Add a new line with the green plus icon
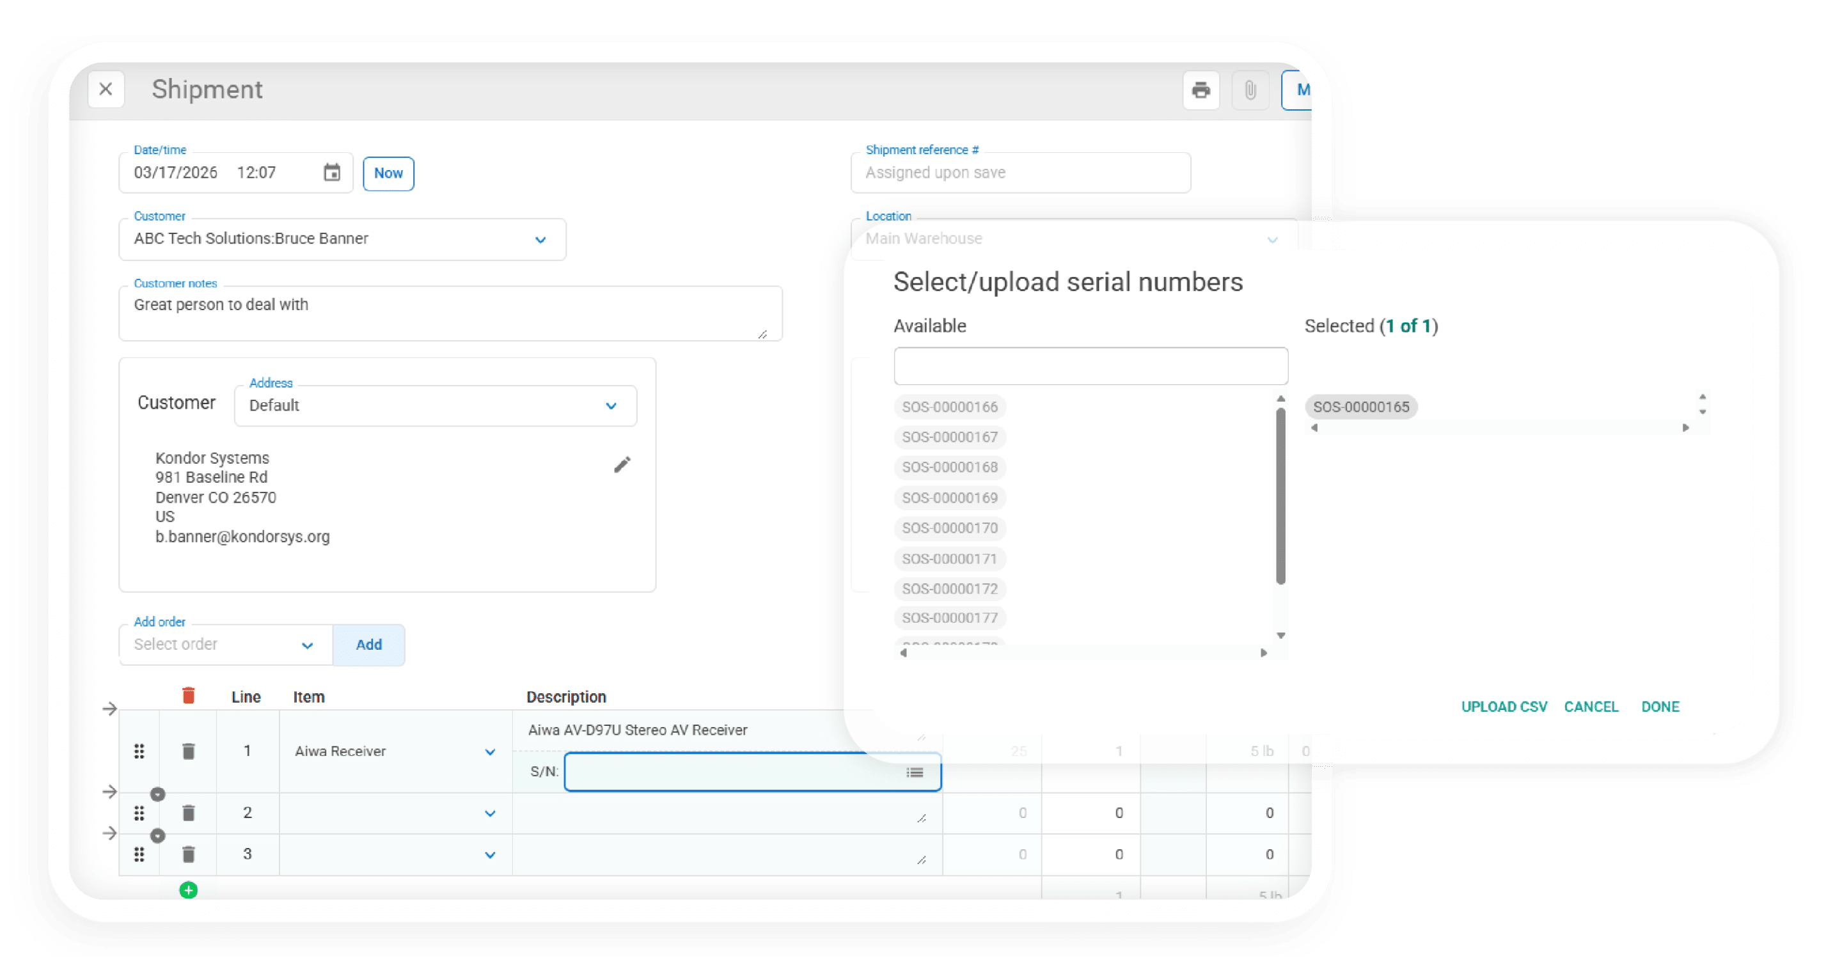This screenshot has height=958, width=1842. point(188,890)
